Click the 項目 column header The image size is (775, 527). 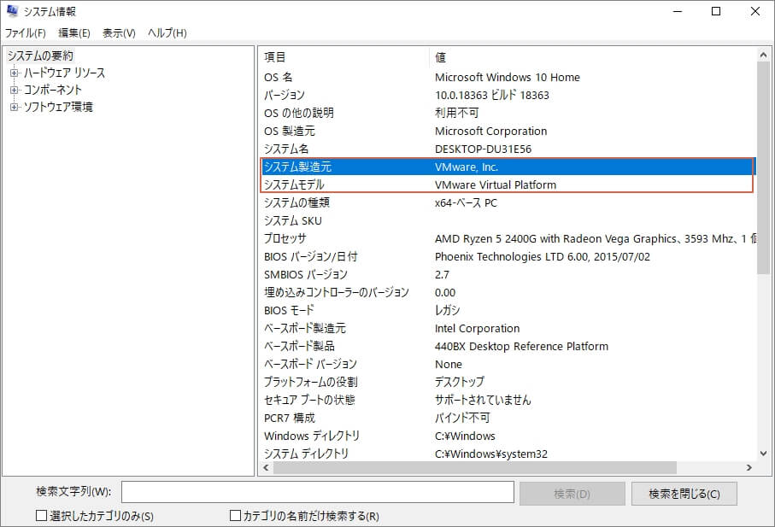pos(344,57)
